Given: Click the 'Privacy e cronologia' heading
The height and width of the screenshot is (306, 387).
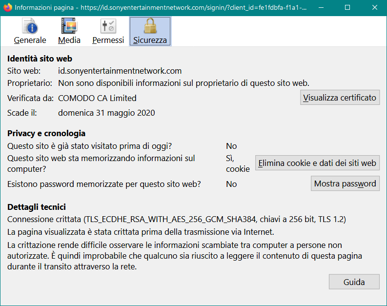Looking at the screenshot, I should tap(46, 133).
